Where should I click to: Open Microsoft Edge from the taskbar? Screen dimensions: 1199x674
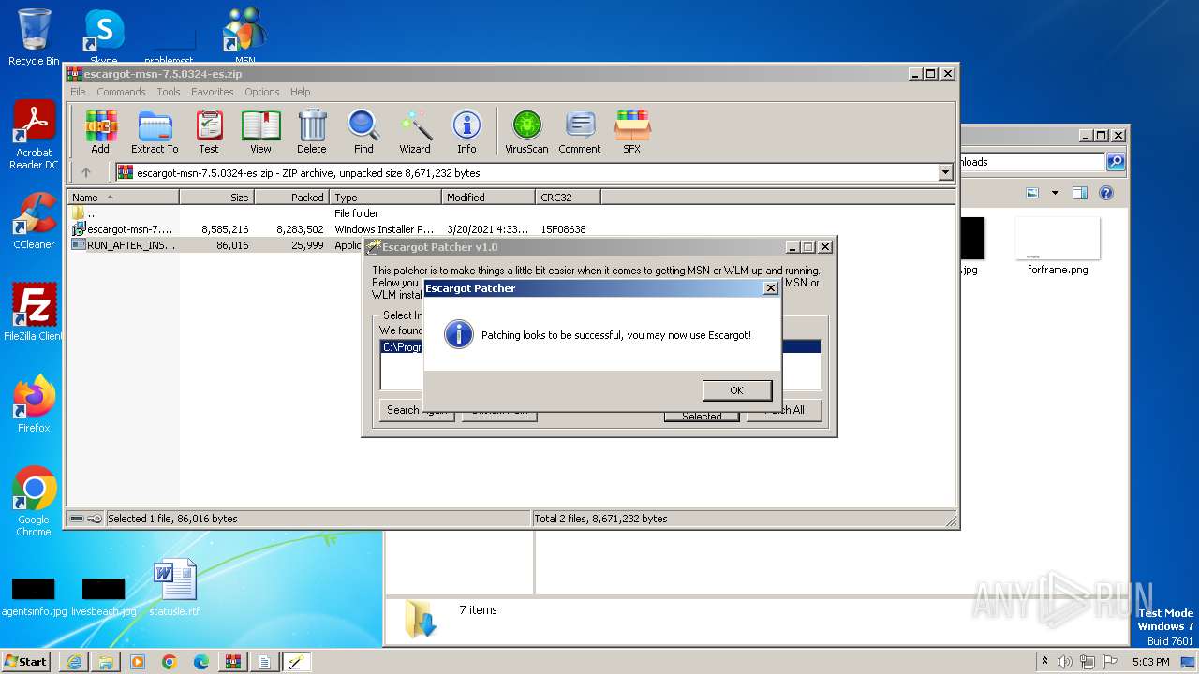201,662
